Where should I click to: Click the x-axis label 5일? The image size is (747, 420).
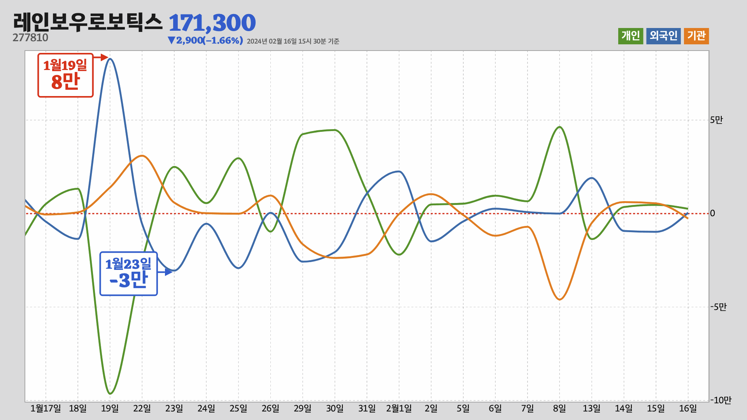pyautogui.click(x=463, y=408)
